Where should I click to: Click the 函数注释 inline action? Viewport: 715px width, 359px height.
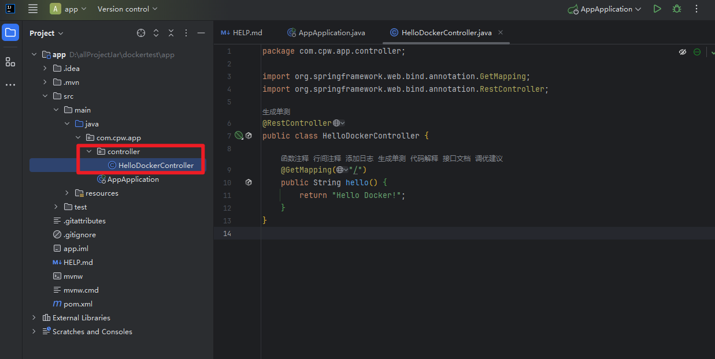(x=295, y=158)
